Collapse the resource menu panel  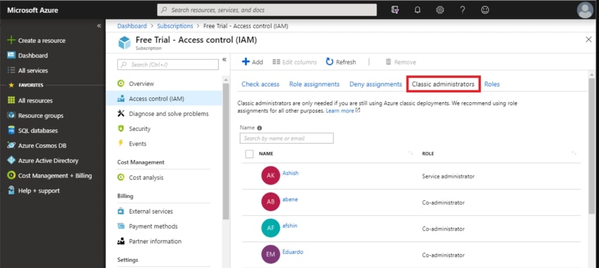(224, 59)
